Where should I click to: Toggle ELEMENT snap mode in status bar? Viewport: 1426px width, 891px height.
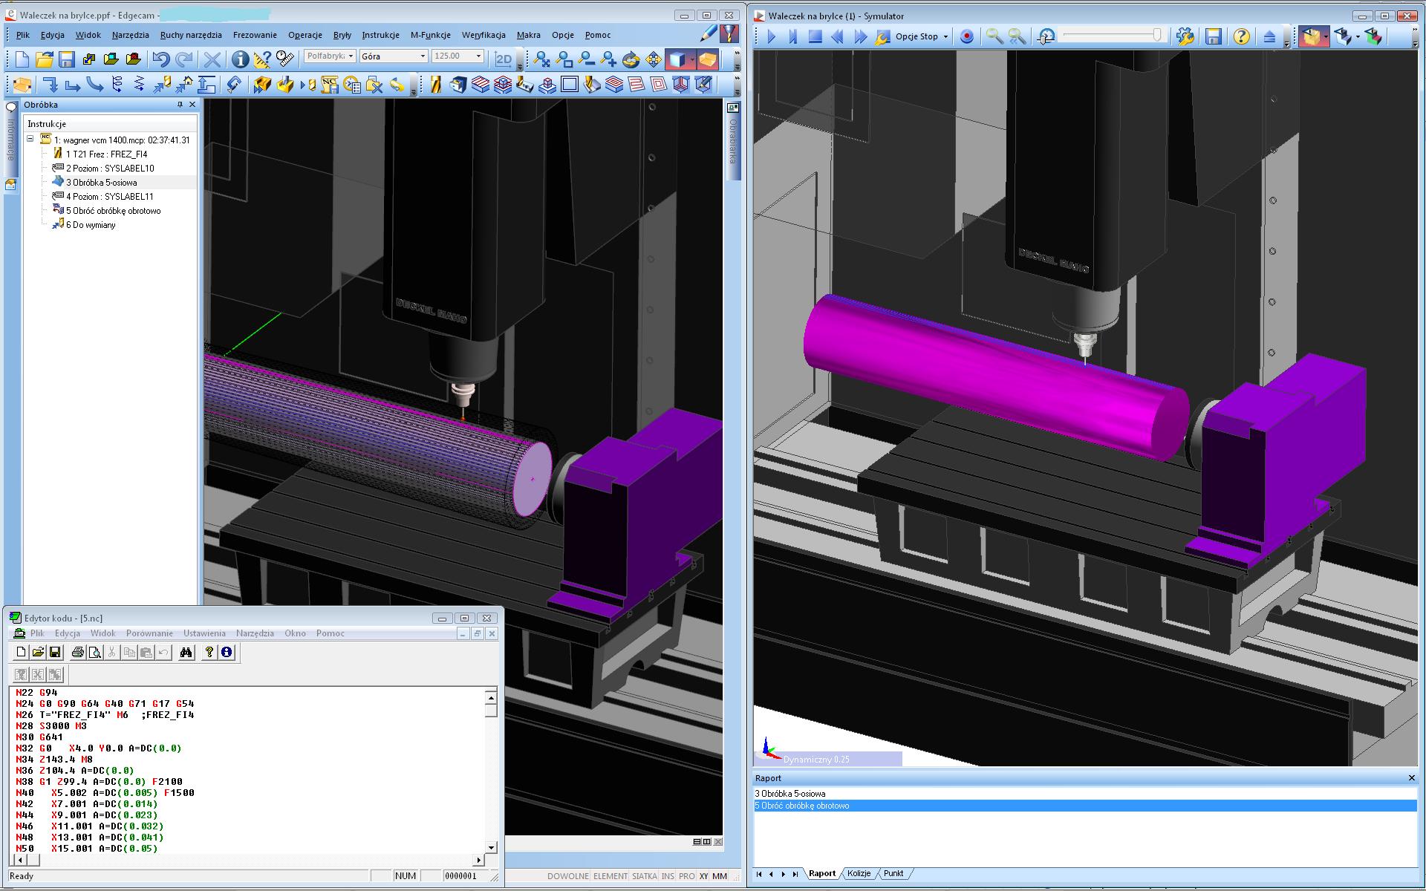[611, 876]
